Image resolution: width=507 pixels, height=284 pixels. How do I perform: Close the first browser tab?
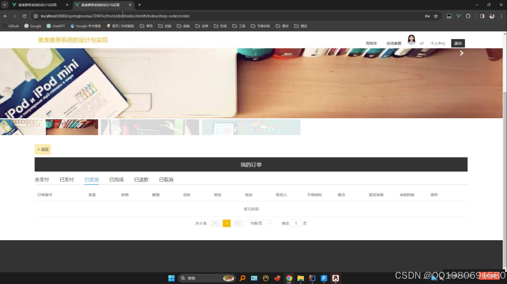click(x=67, y=5)
